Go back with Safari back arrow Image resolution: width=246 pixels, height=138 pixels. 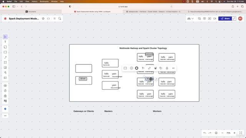coord(22,7)
